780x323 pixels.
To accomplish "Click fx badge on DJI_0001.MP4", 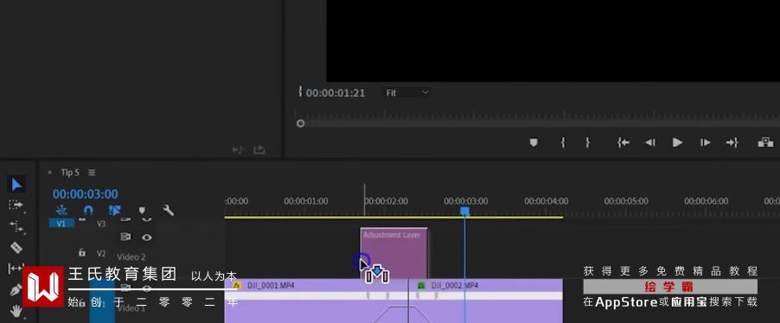I will click(x=237, y=285).
